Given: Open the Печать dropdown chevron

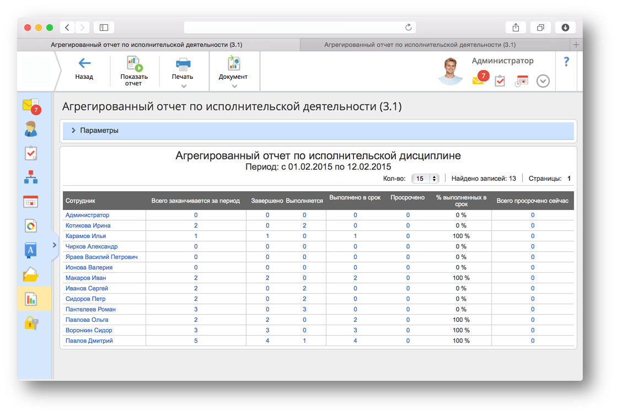Looking at the screenshot, I should 184,86.
